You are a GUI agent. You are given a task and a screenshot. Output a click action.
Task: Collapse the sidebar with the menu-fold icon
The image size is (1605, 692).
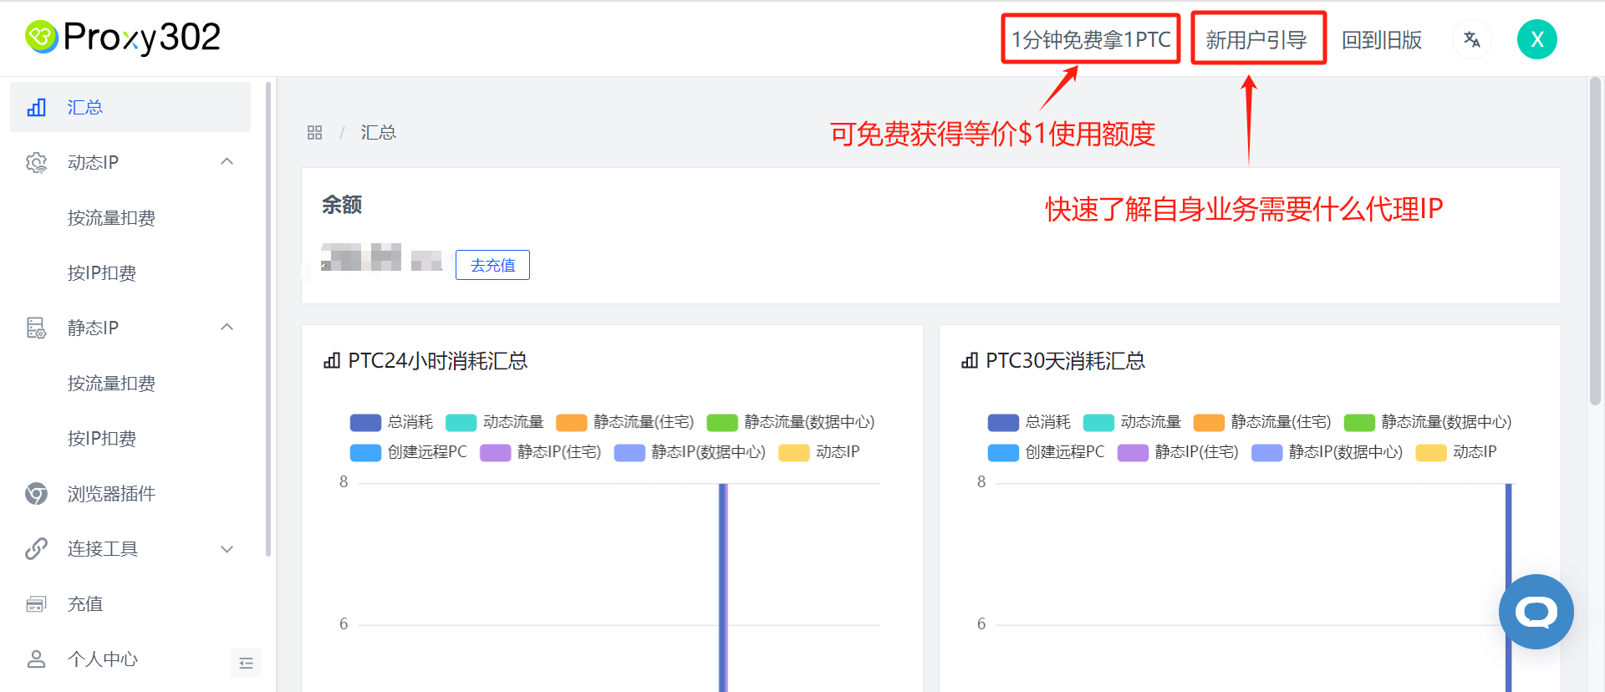246,663
